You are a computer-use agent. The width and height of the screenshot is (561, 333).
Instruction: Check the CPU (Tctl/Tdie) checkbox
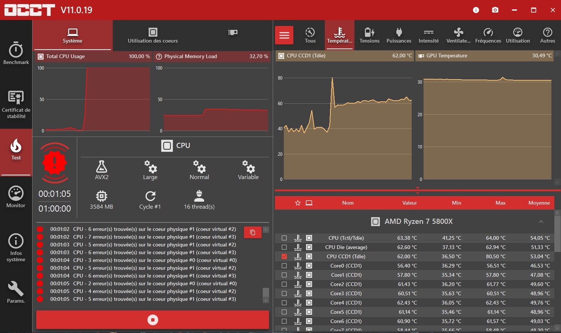(284, 238)
